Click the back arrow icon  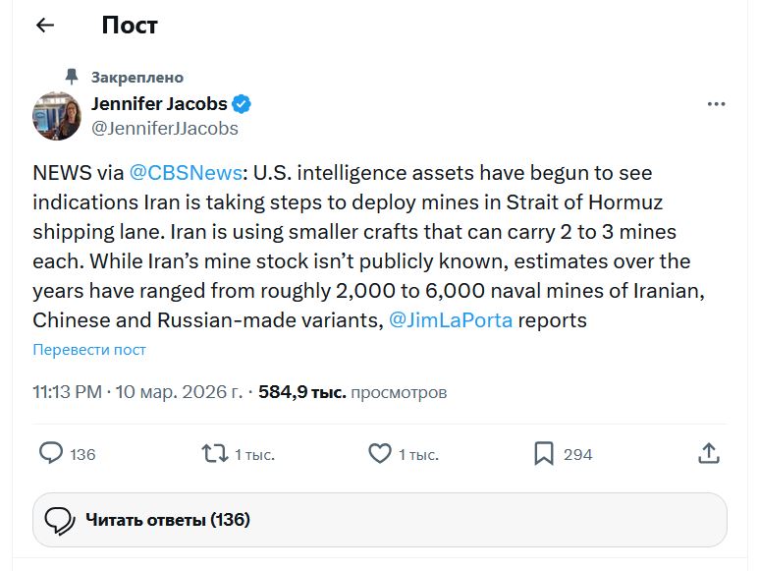(x=45, y=26)
